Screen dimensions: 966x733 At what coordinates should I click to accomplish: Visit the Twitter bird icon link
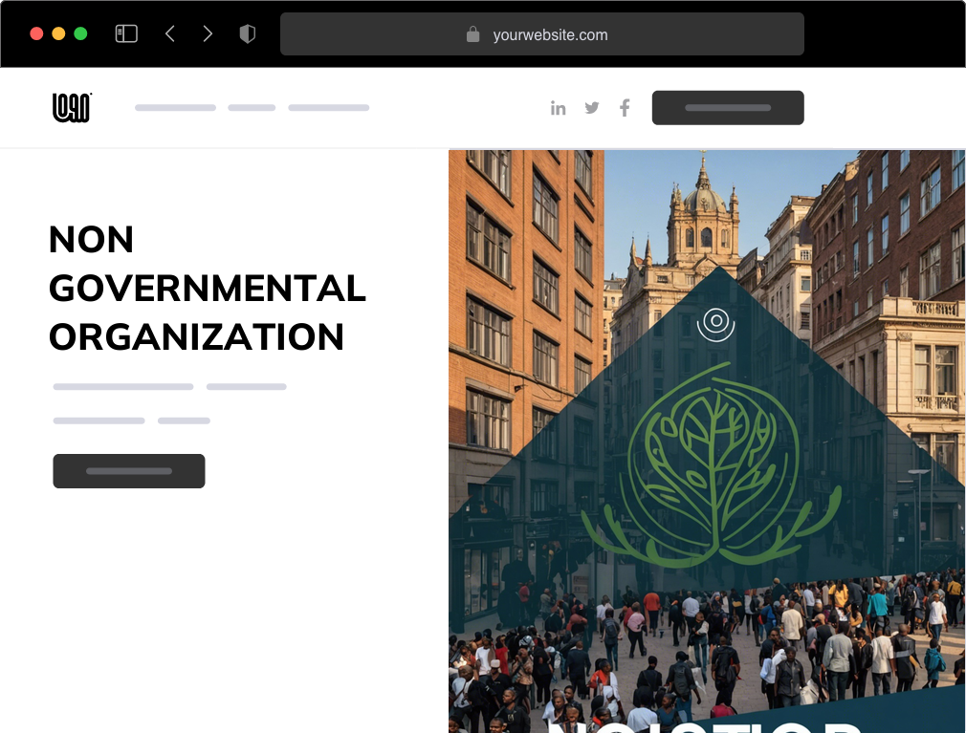pyautogui.click(x=592, y=108)
